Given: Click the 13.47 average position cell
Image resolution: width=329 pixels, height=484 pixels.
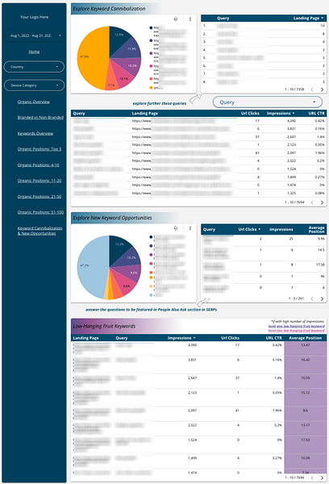Looking at the screenshot, I should pos(306,345).
